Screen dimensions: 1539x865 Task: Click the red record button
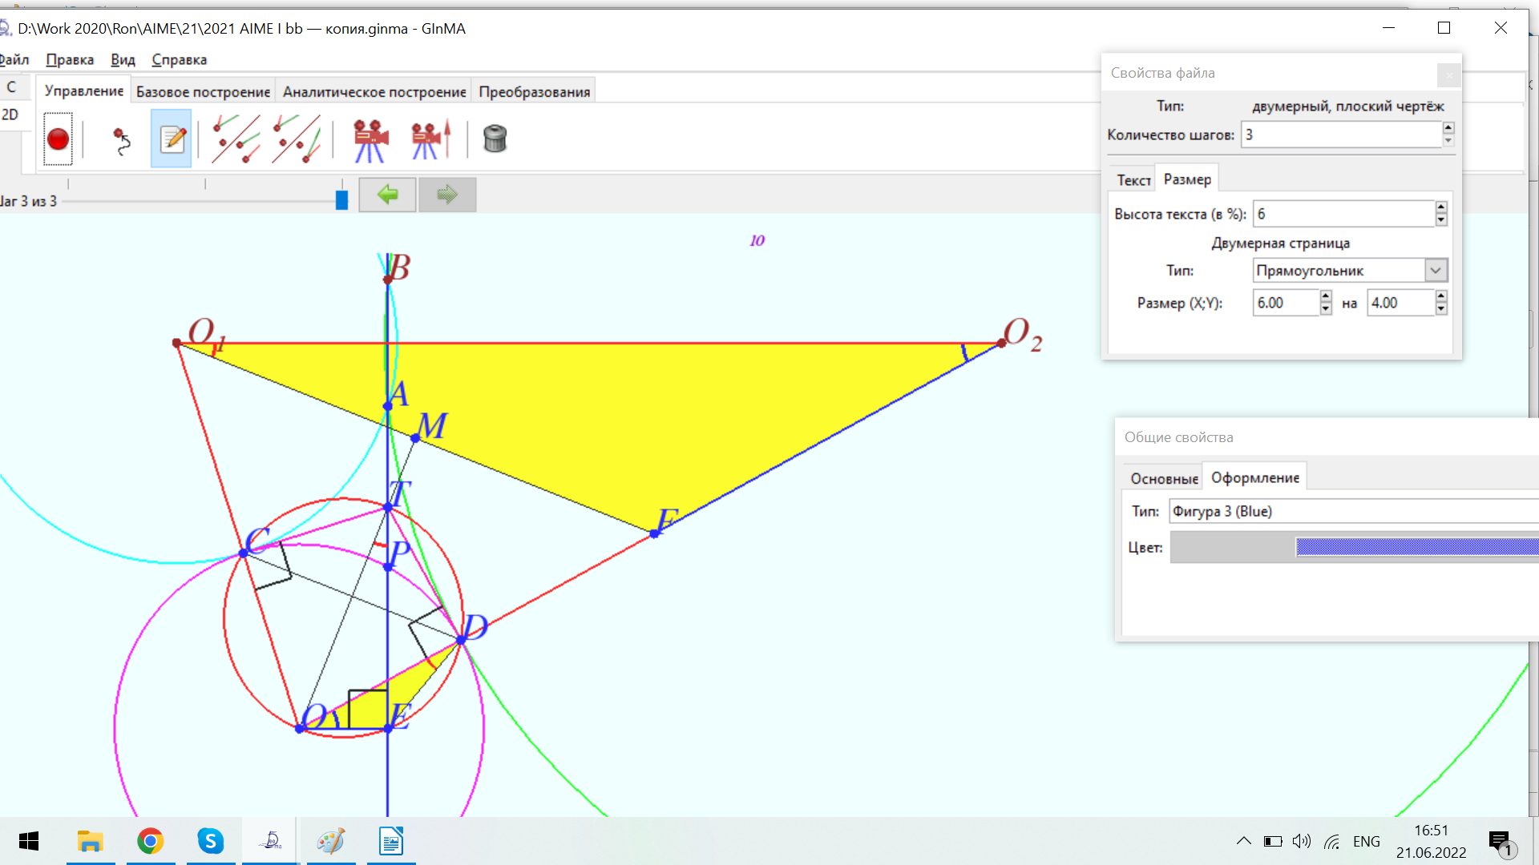click(58, 139)
